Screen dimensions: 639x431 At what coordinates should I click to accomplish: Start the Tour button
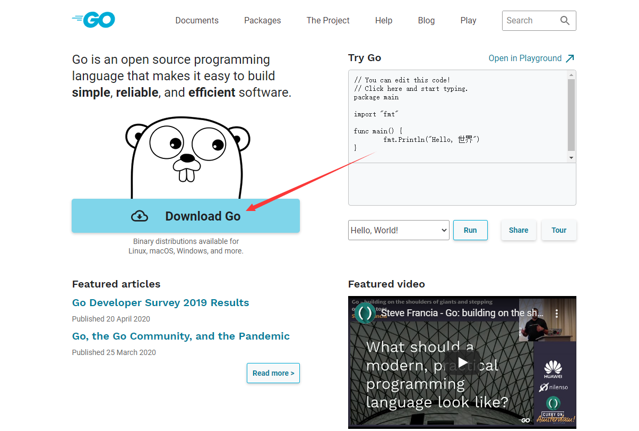(559, 230)
